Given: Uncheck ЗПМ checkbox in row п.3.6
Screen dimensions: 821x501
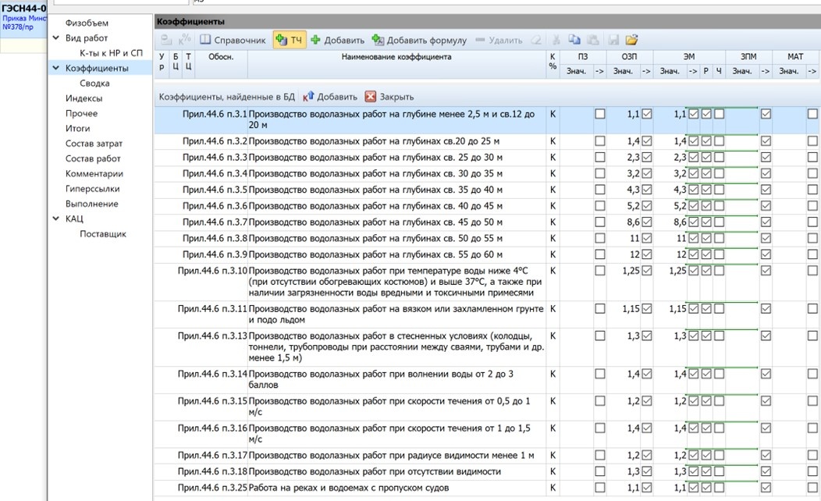Looking at the screenshot, I should pyautogui.click(x=766, y=206).
